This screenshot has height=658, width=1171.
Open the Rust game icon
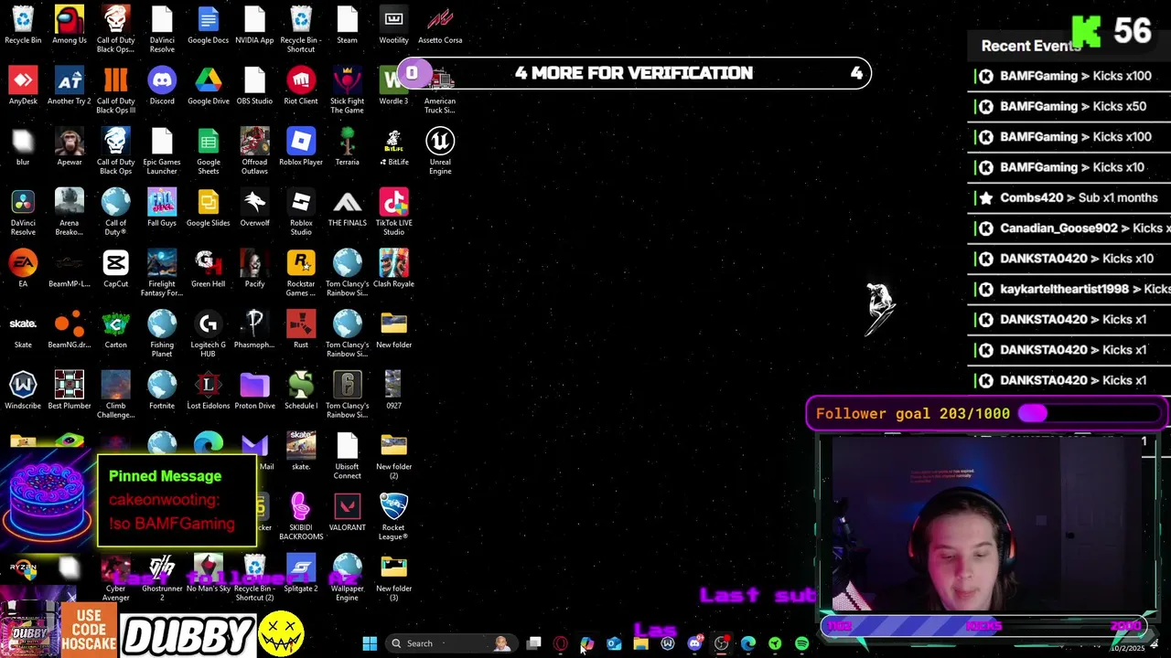click(x=301, y=331)
